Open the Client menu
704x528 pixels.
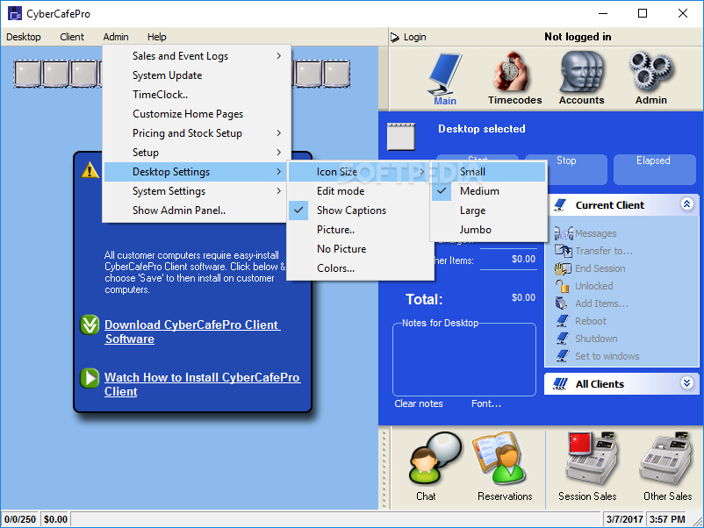pyautogui.click(x=72, y=37)
